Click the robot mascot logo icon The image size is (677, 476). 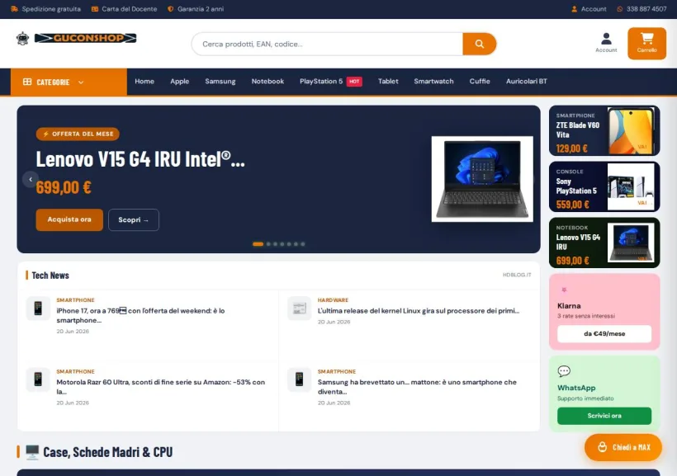coord(22,39)
